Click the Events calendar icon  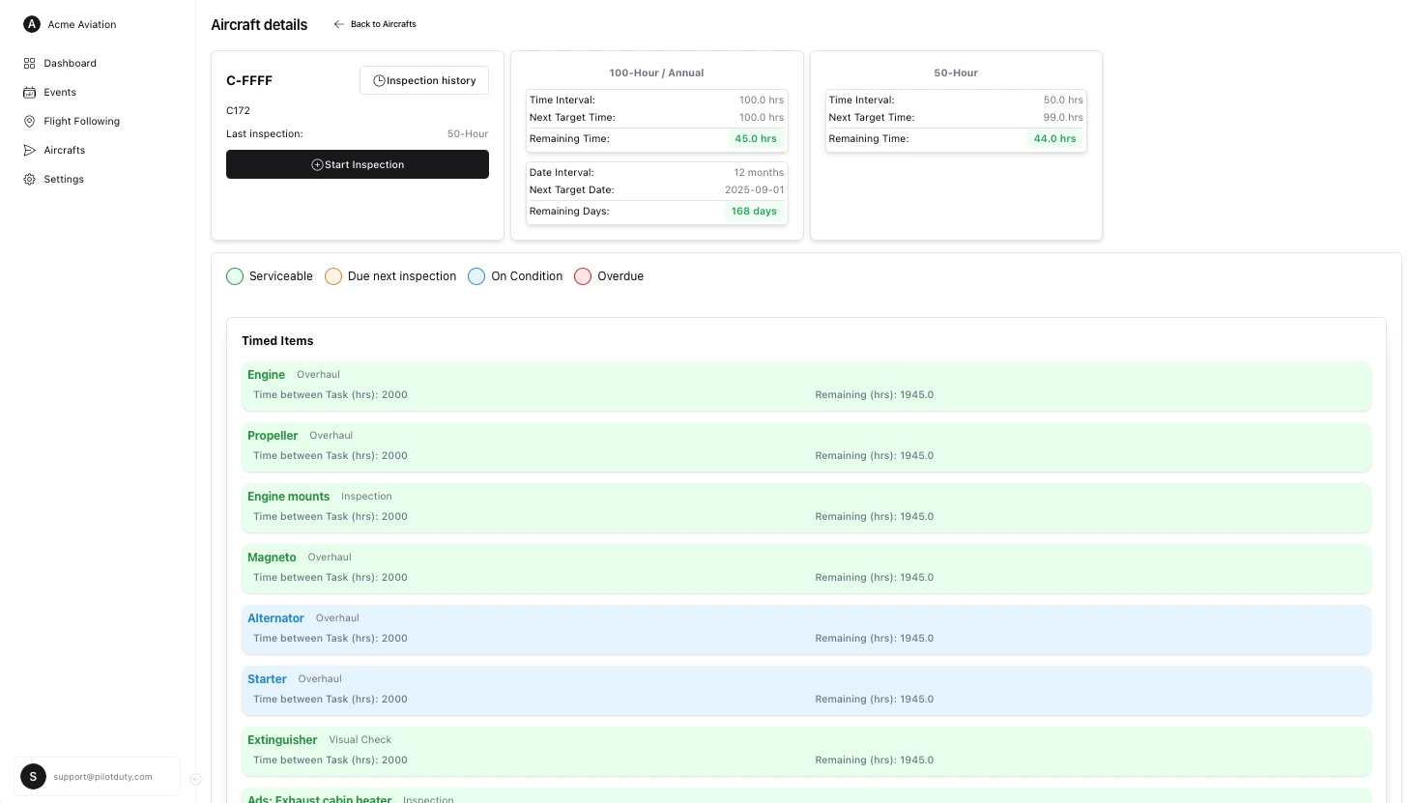[x=29, y=92]
